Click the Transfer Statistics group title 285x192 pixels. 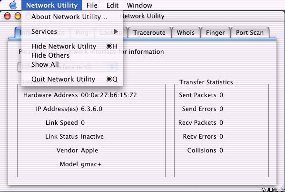pos(206,82)
